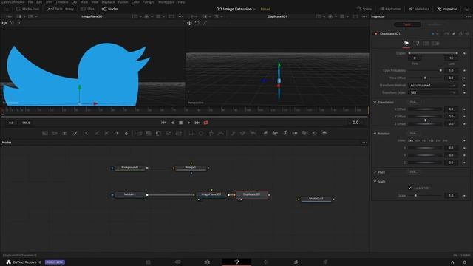This screenshot has height=266, width=473.
Task: Toggle the Lock XY/Z checkbox
Action: [x=410, y=188]
